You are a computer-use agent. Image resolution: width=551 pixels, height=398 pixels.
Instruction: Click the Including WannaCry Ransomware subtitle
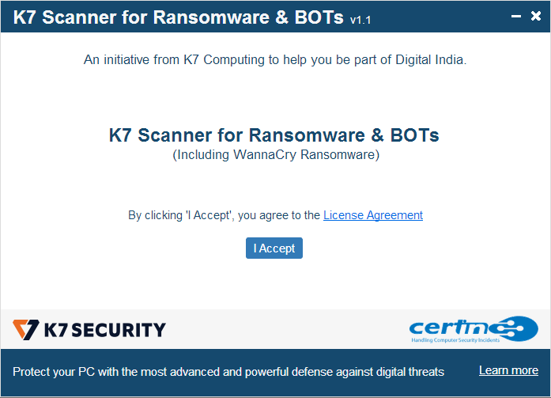pyautogui.click(x=276, y=155)
